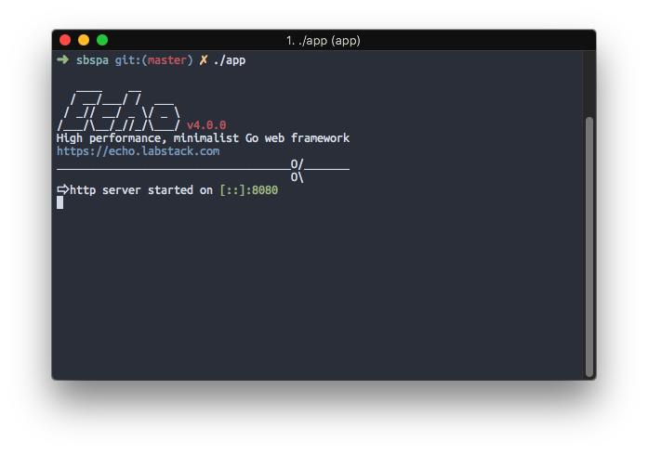
Task: Click the O\ ASCII figure below divider
Action: click(298, 177)
